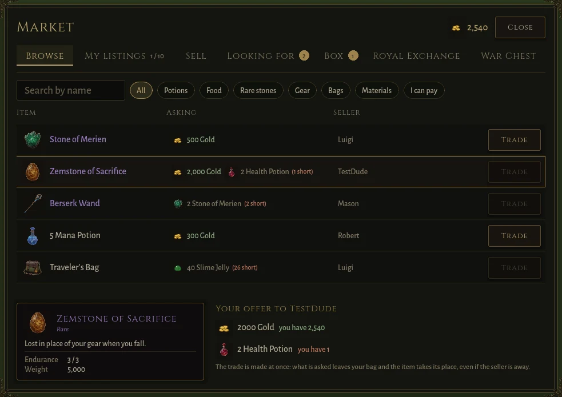Click Trade button in Zemstone of Sacrifice row
562x397 pixels.
tap(515, 172)
